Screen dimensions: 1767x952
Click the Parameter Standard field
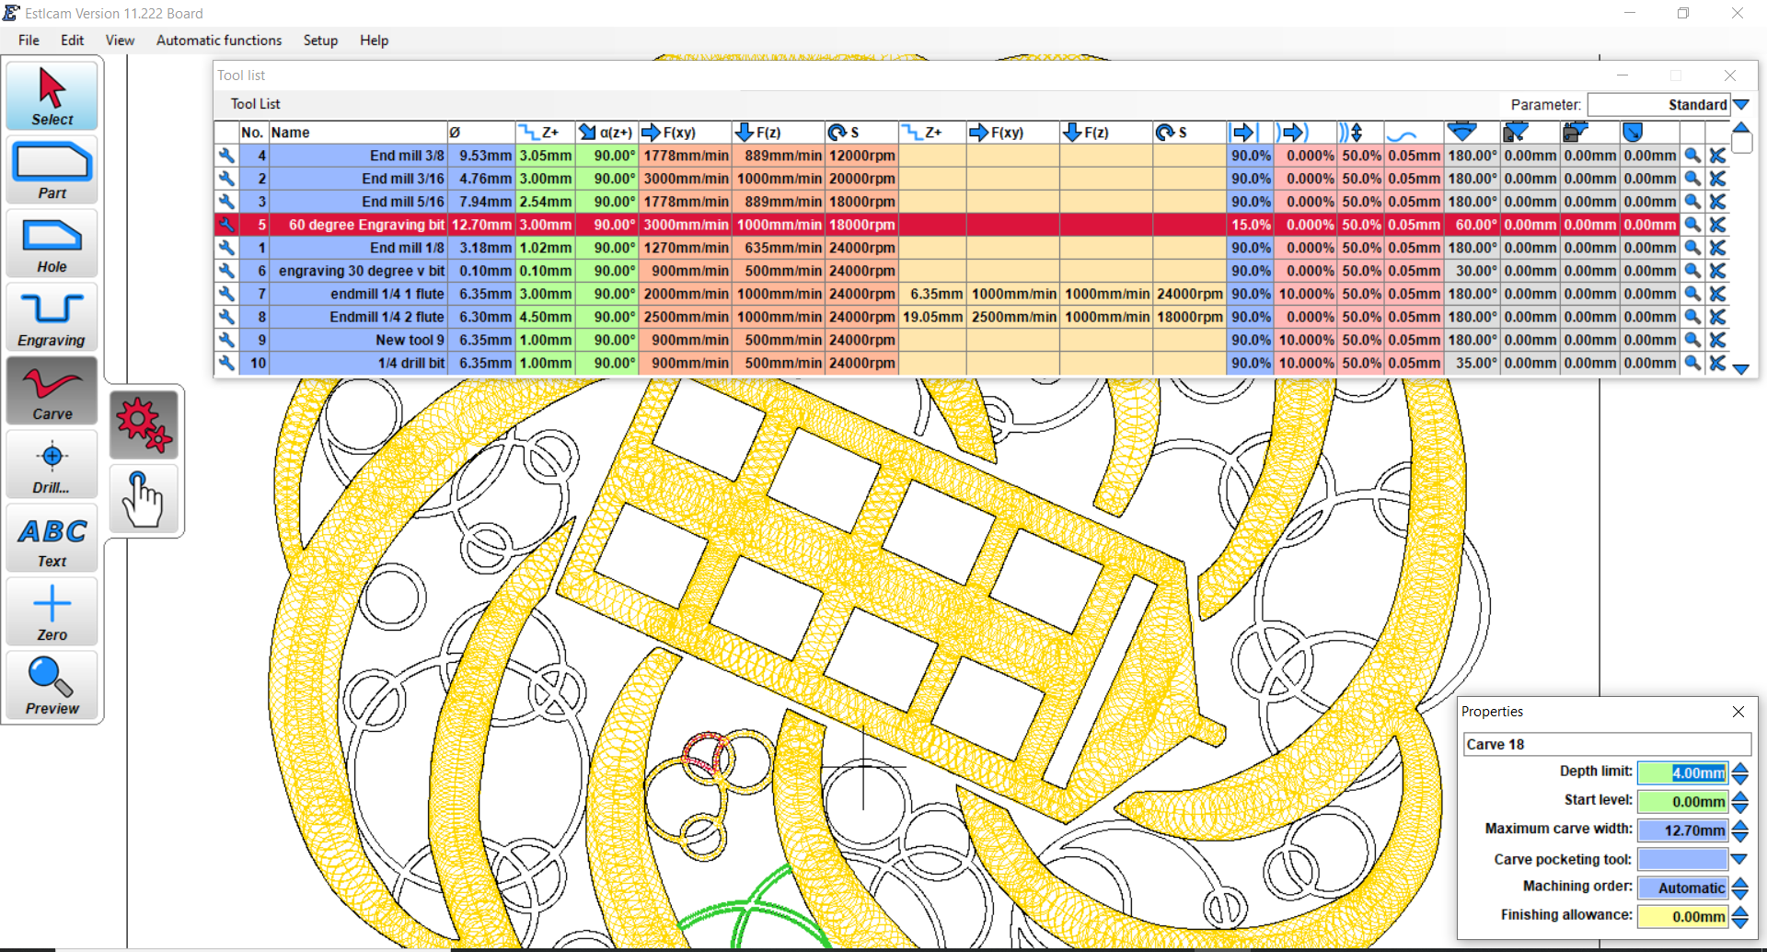point(1659,105)
